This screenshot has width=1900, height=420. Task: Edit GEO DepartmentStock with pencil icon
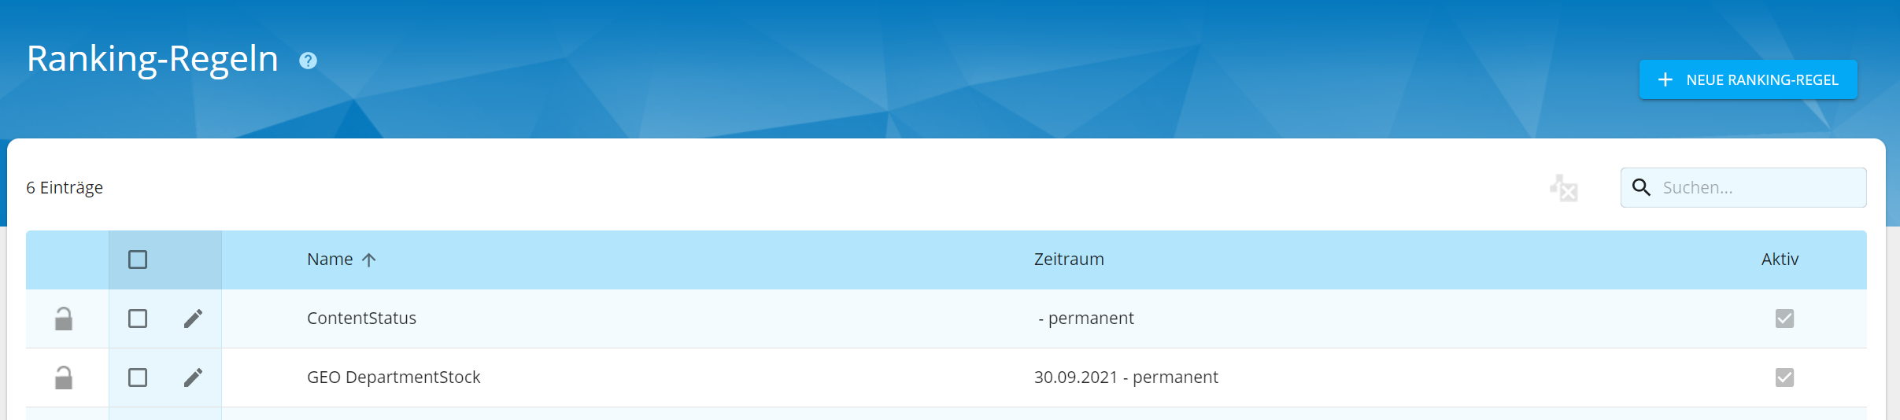click(x=193, y=378)
